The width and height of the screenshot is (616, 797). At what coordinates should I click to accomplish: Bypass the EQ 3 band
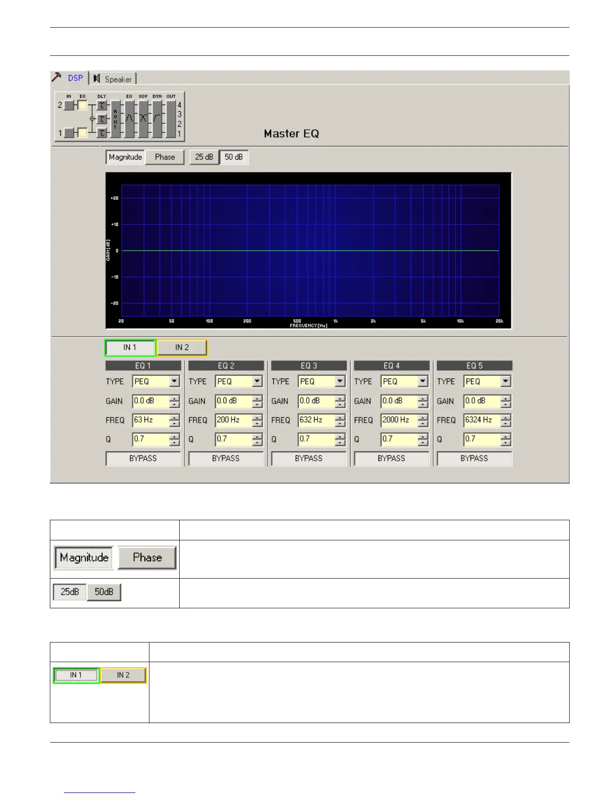309,458
